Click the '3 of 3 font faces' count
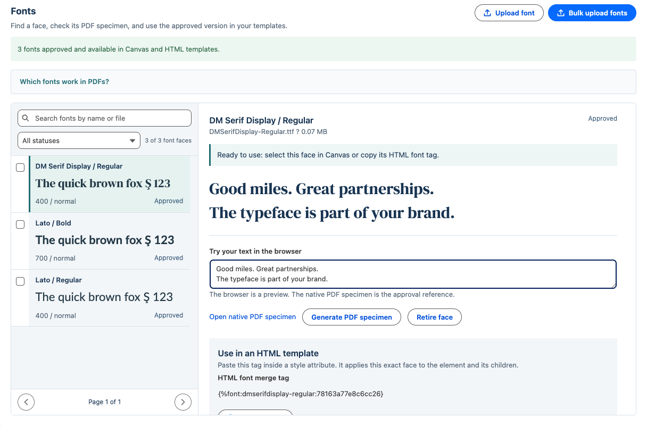 168,141
